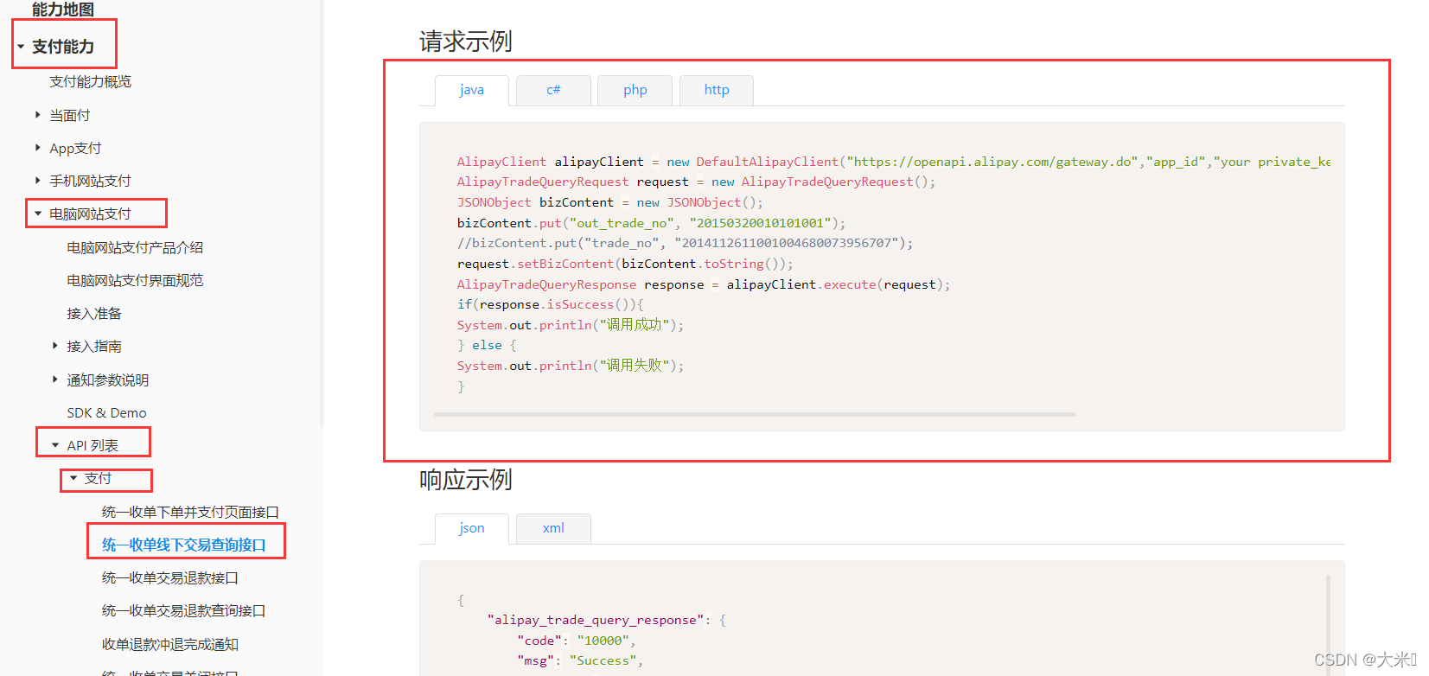Image resolution: width=1429 pixels, height=676 pixels.
Task: Click the JSONObject bizContent declaration line
Action: pos(610,202)
